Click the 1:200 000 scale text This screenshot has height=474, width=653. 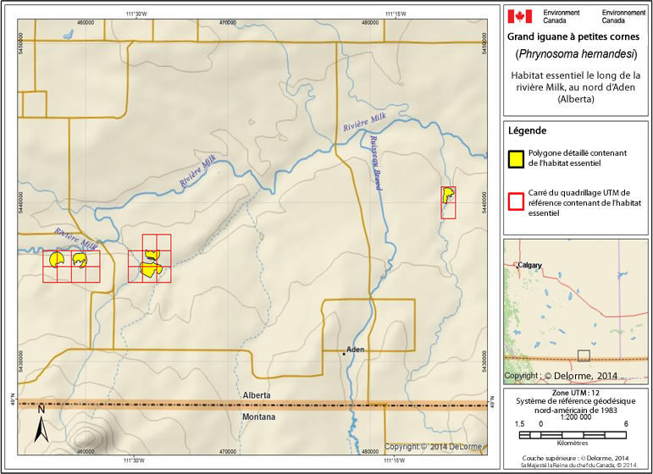[575, 416]
